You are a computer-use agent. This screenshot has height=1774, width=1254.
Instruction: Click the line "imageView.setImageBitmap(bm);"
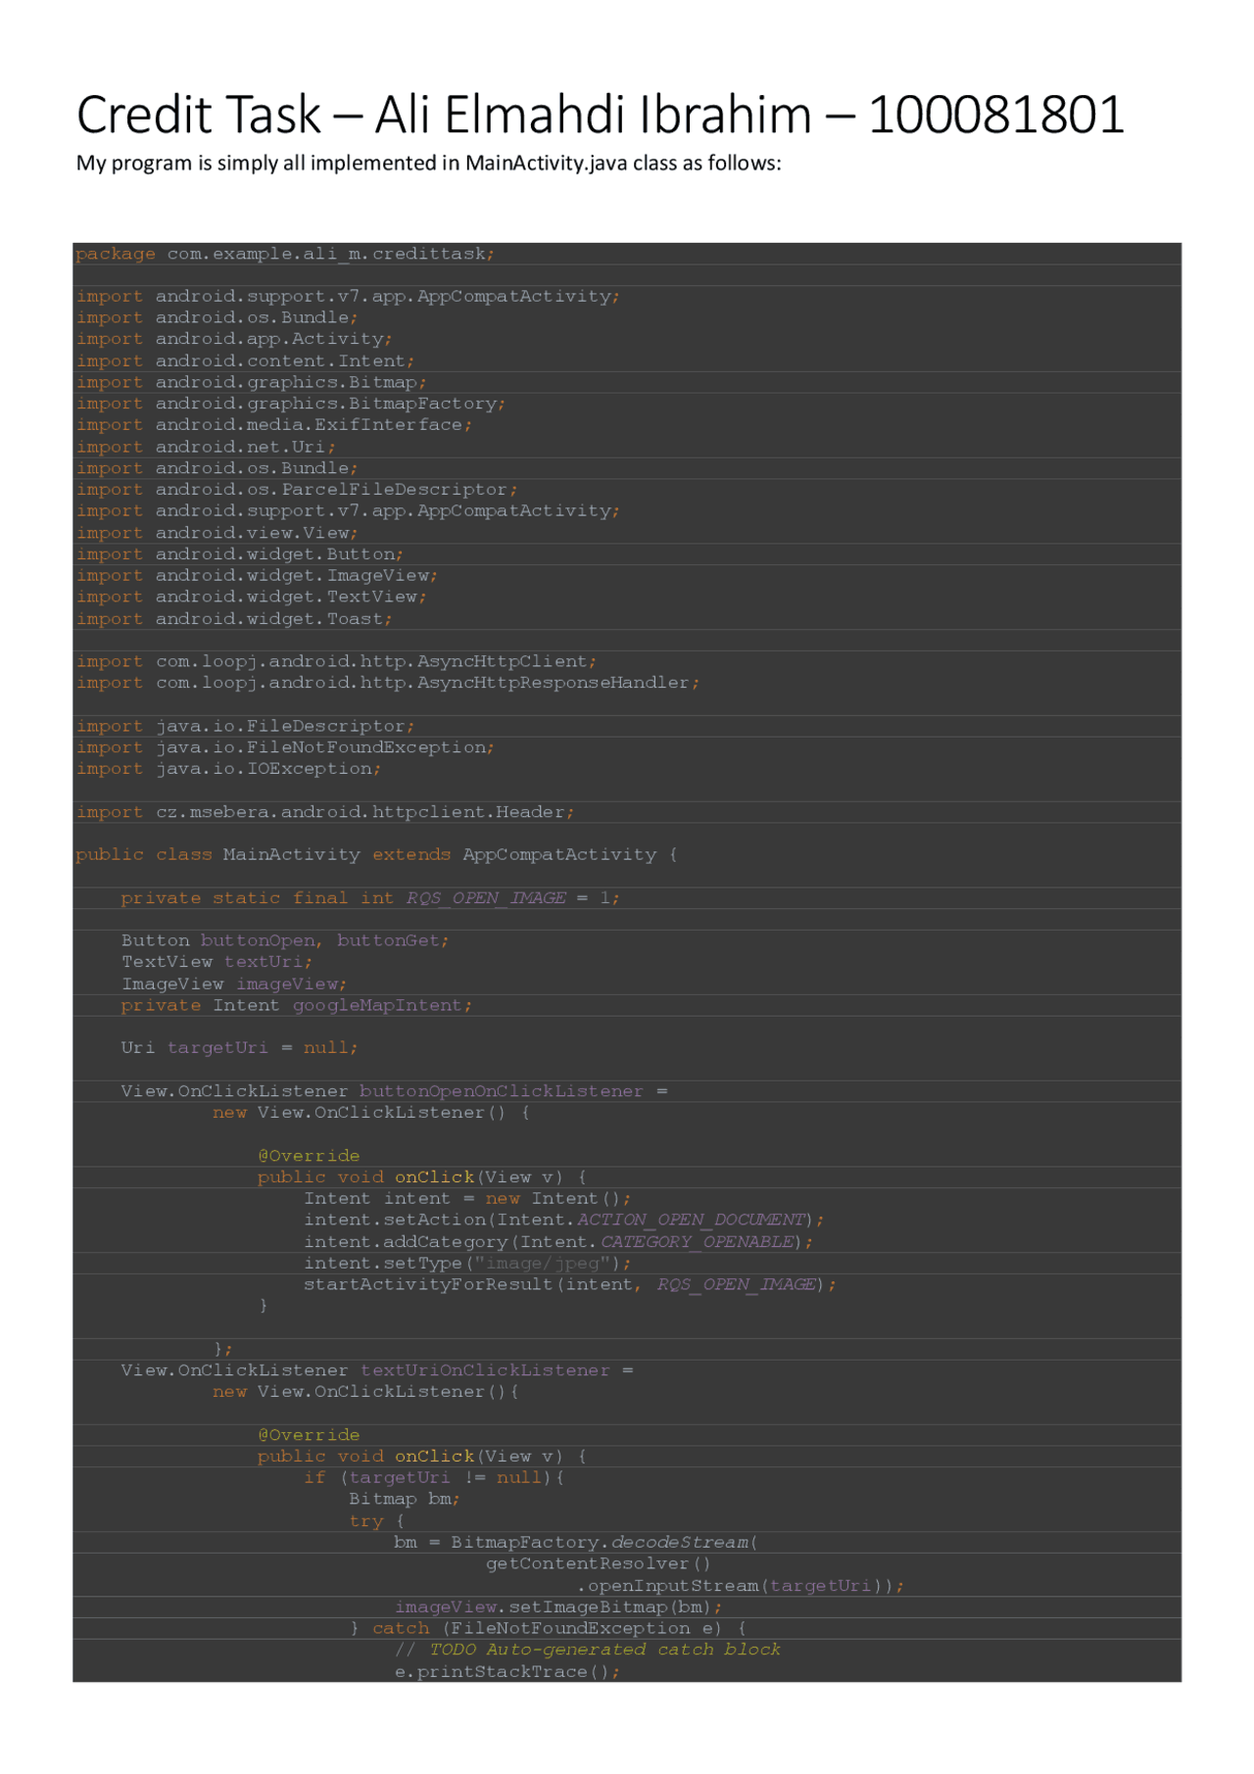point(558,1607)
